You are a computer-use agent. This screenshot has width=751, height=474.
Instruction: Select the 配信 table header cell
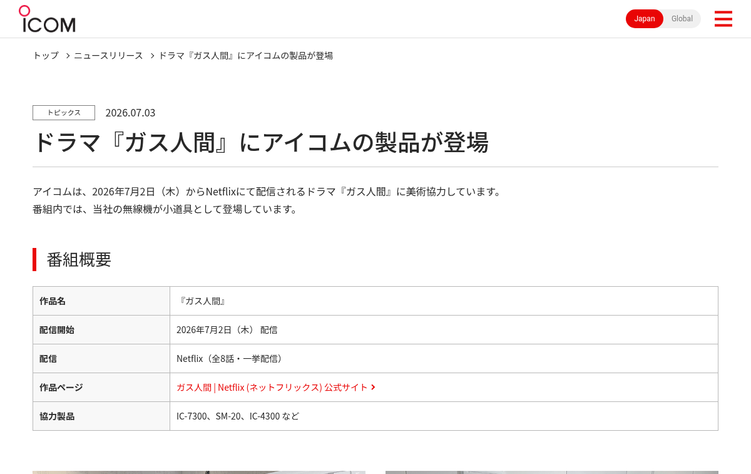tap(101, 359)
